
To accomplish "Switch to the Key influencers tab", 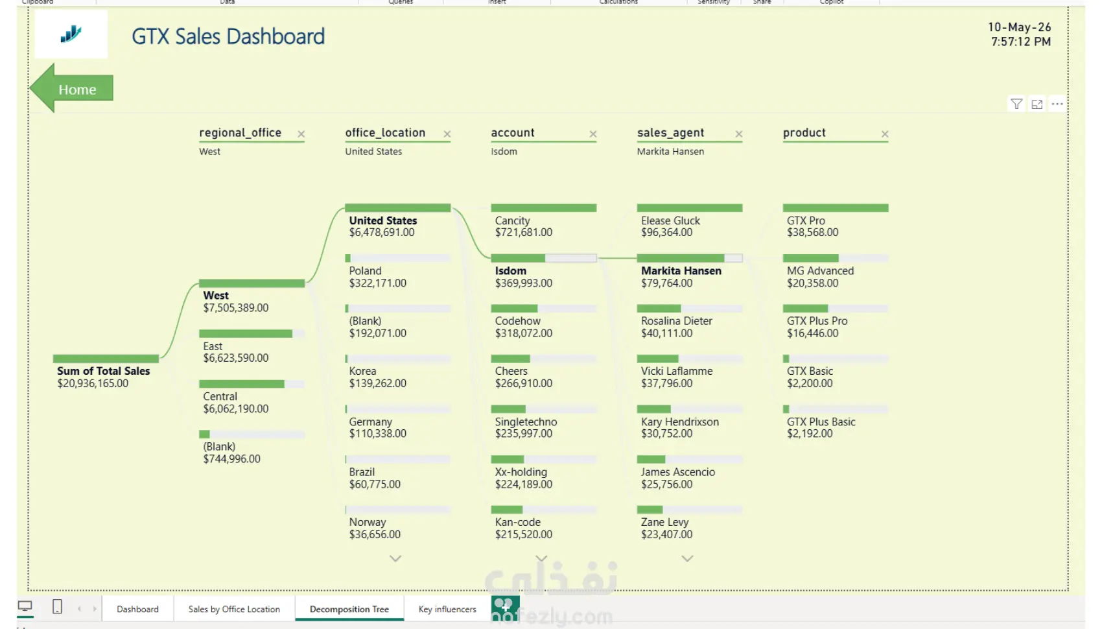I will point(447,609).
